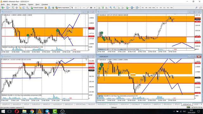This screenshot has height=114, width=203.
Task: Open the Periods clock icon
Action: click(x=132, y=8)
